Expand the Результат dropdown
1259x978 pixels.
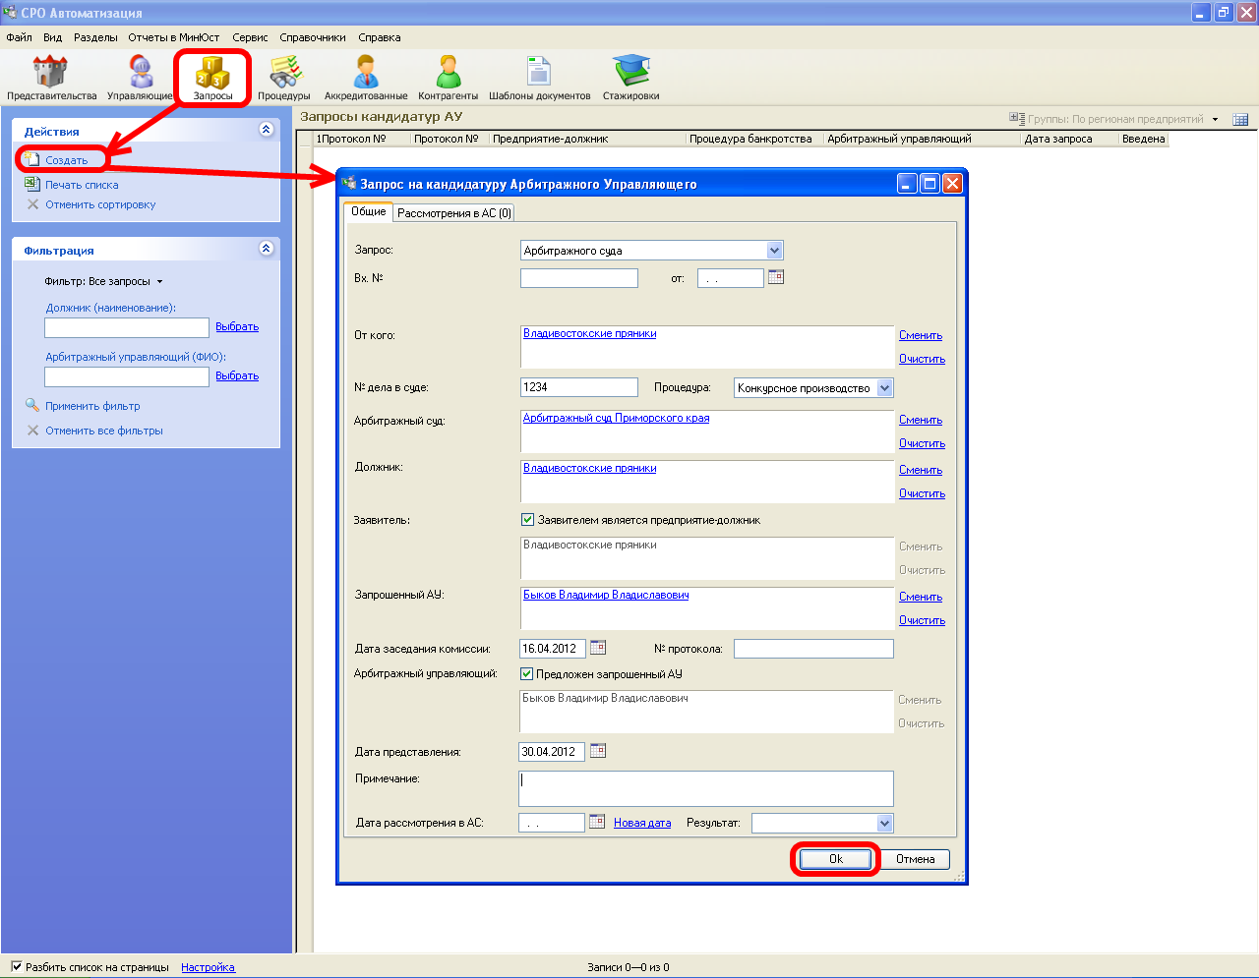tap(884, 824)
